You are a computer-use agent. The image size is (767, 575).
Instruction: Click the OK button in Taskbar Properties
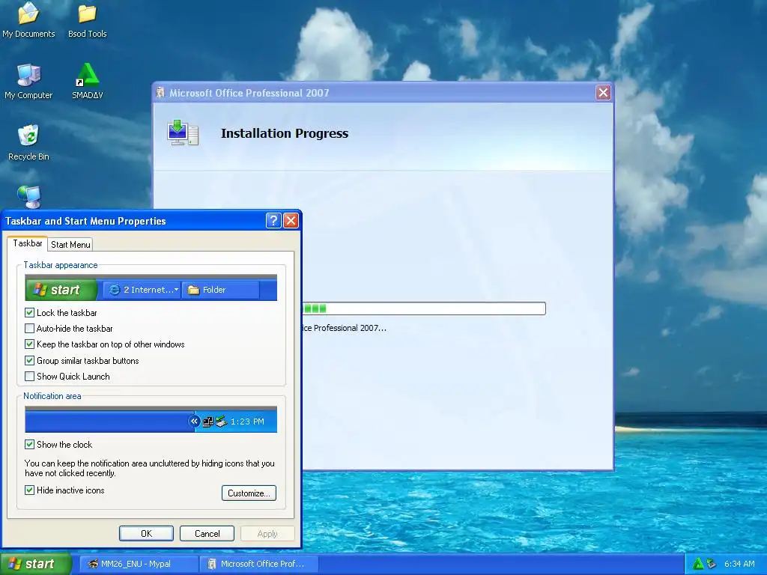click(146, 533)
